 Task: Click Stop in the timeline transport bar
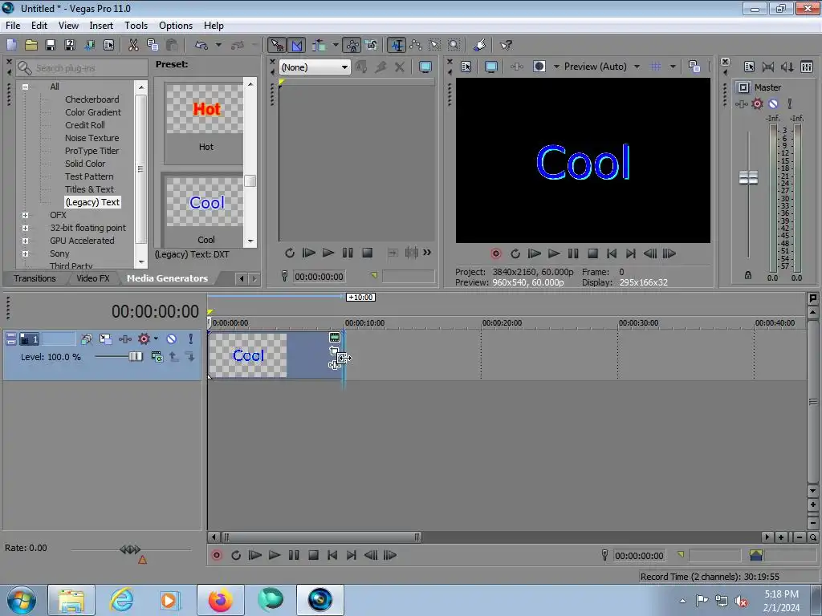[x=314, y=555]
